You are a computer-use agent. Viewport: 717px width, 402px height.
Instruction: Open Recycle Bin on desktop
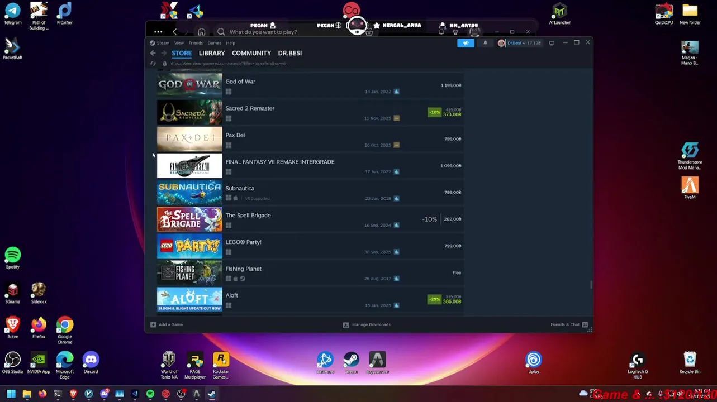[690, 363]
